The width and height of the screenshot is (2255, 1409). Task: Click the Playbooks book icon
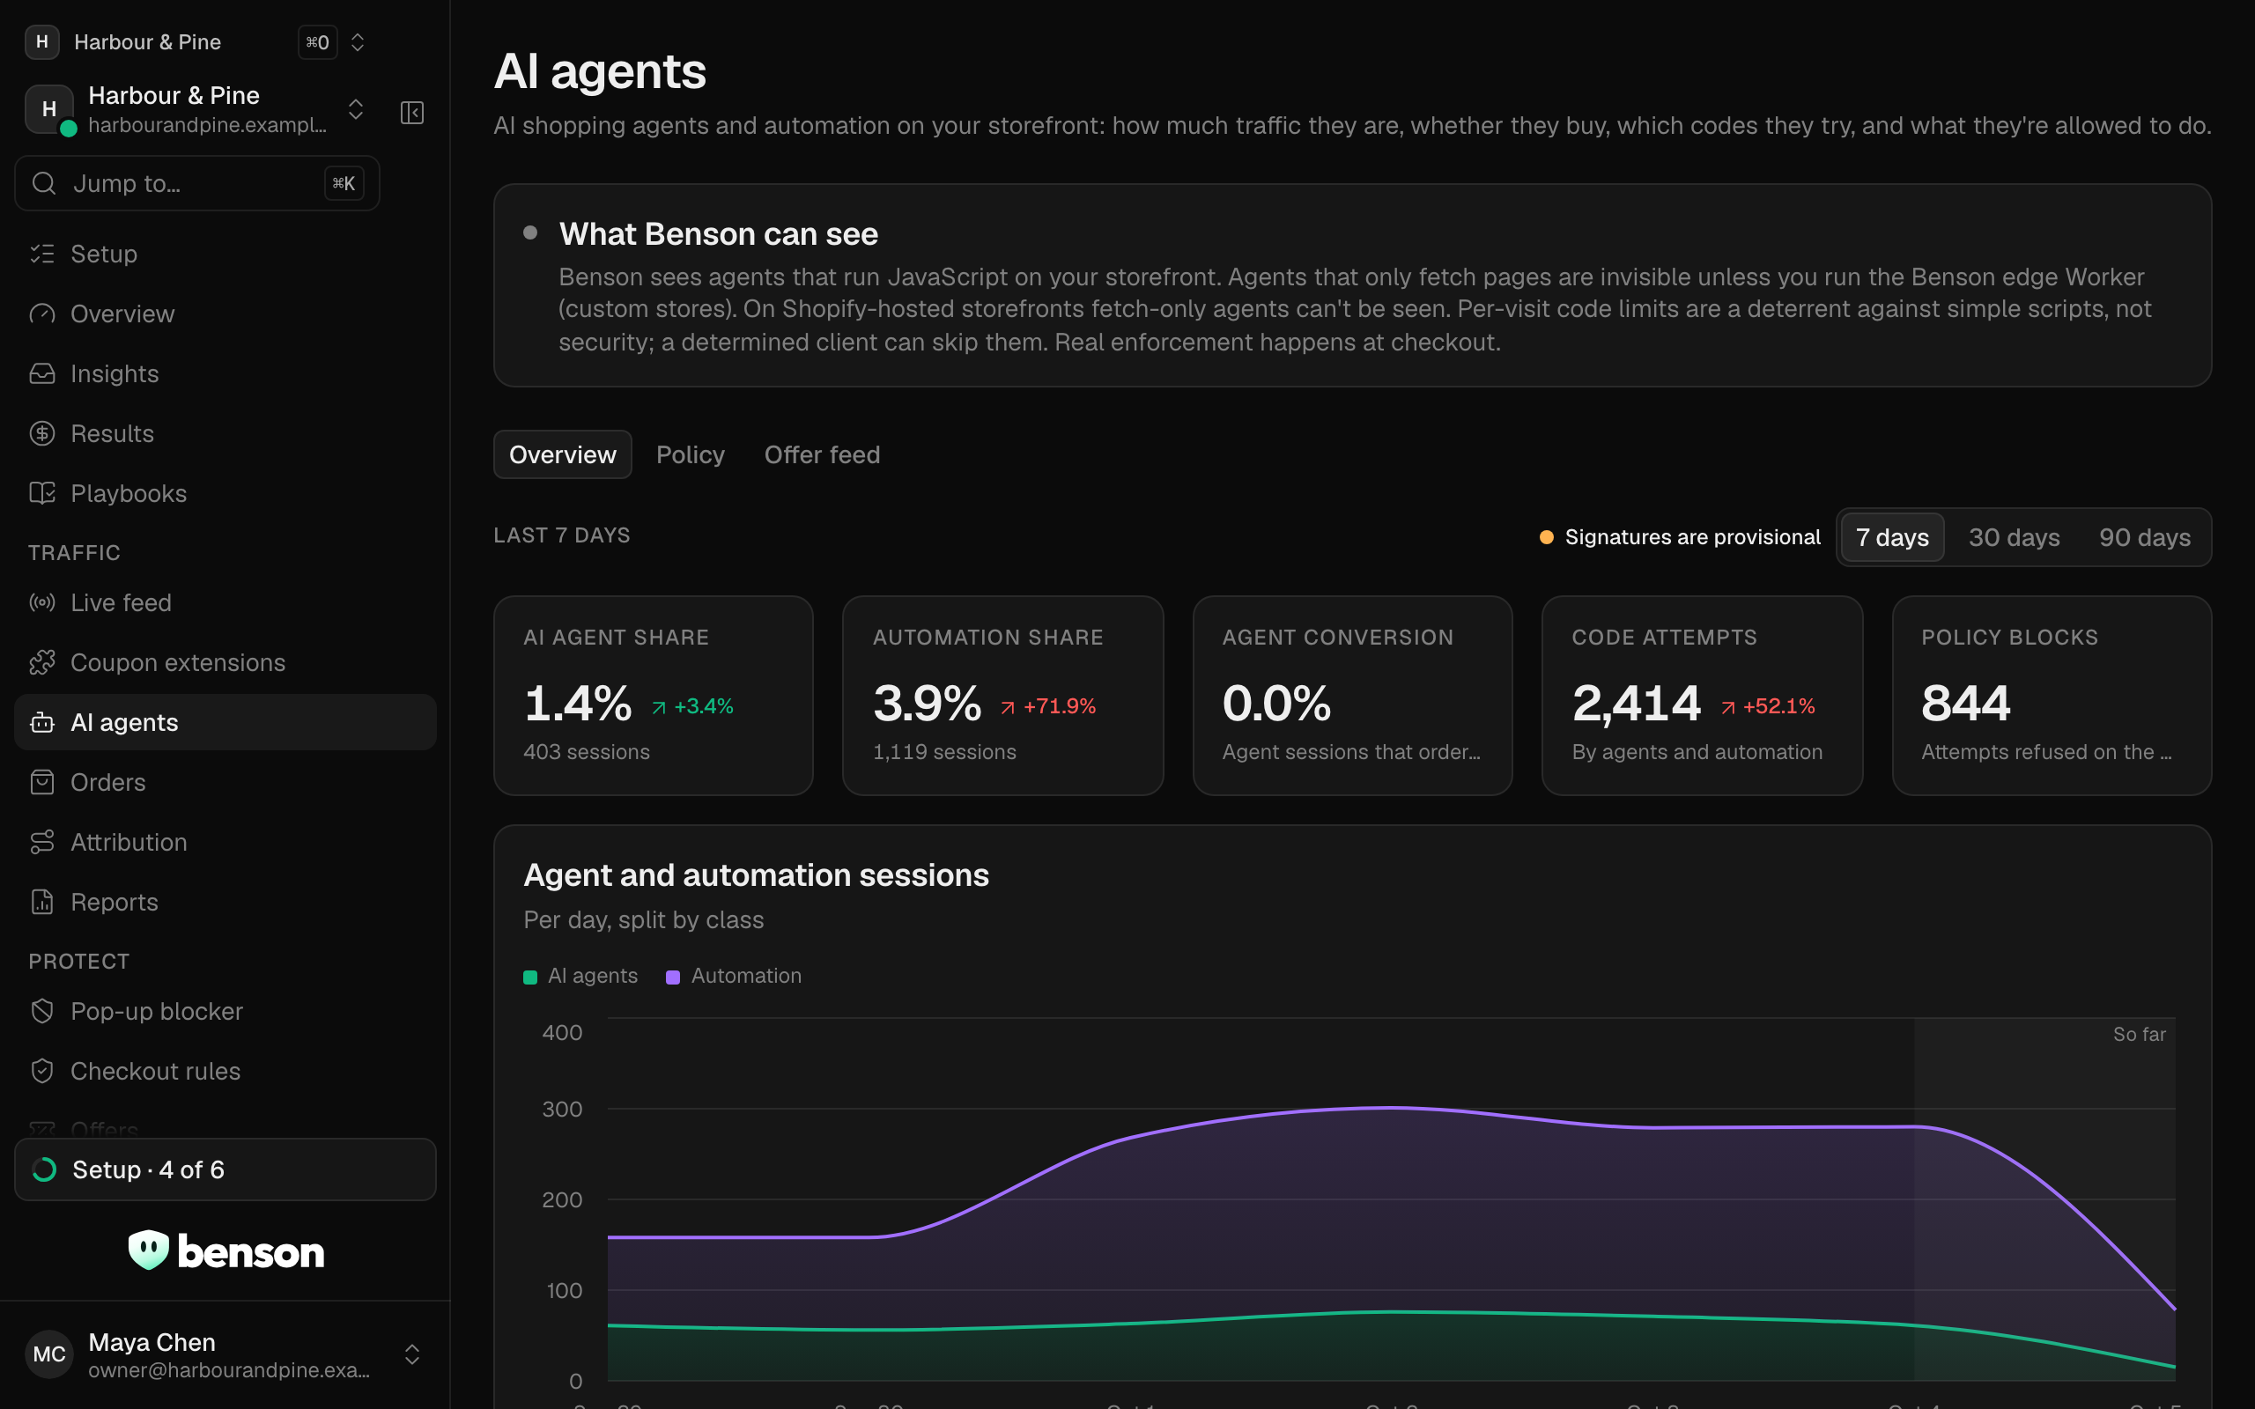click(42, 493)
